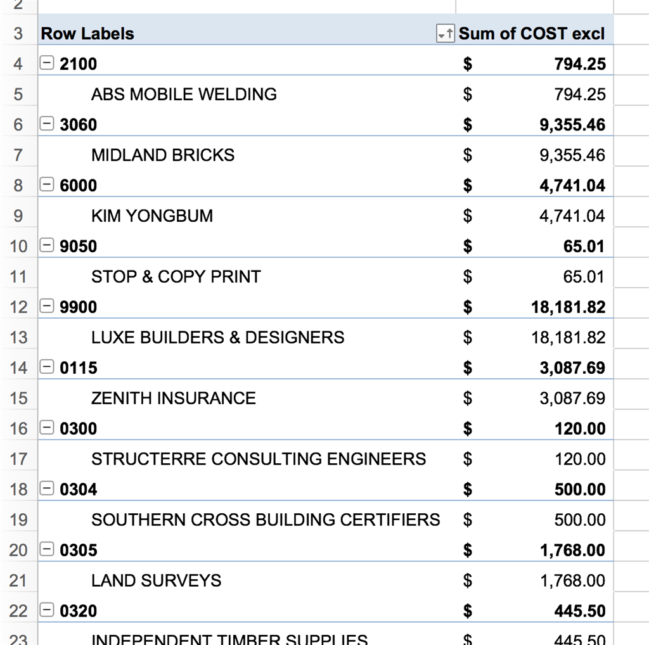Collapse the 2100 group
649x645 pixels.
(47, 63)
